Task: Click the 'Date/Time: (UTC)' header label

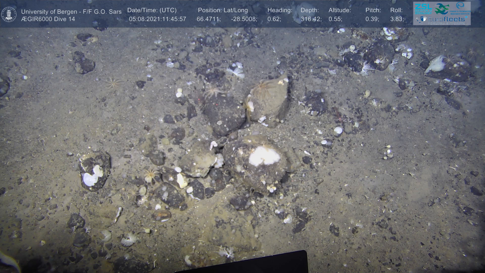Action: click(x=152, y=10)
